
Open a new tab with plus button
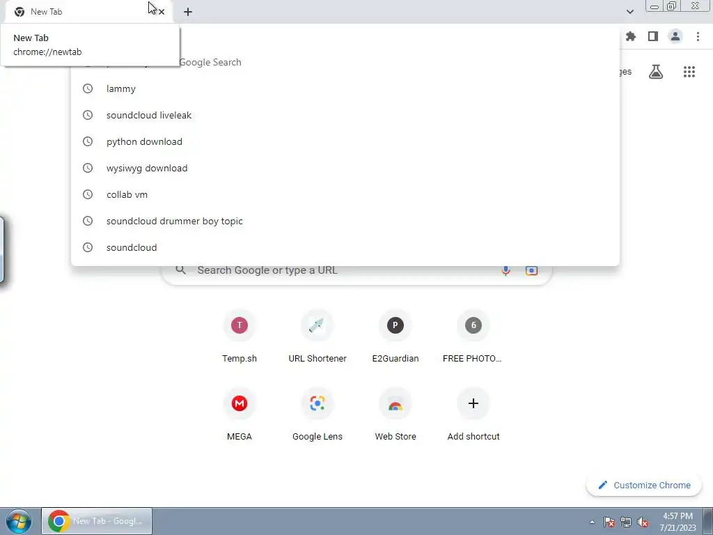(x=188, y=12)
